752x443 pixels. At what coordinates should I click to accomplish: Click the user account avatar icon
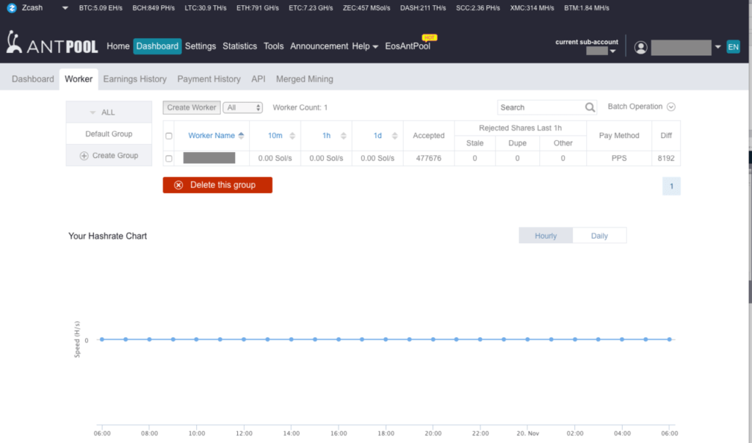coord(641,47)
